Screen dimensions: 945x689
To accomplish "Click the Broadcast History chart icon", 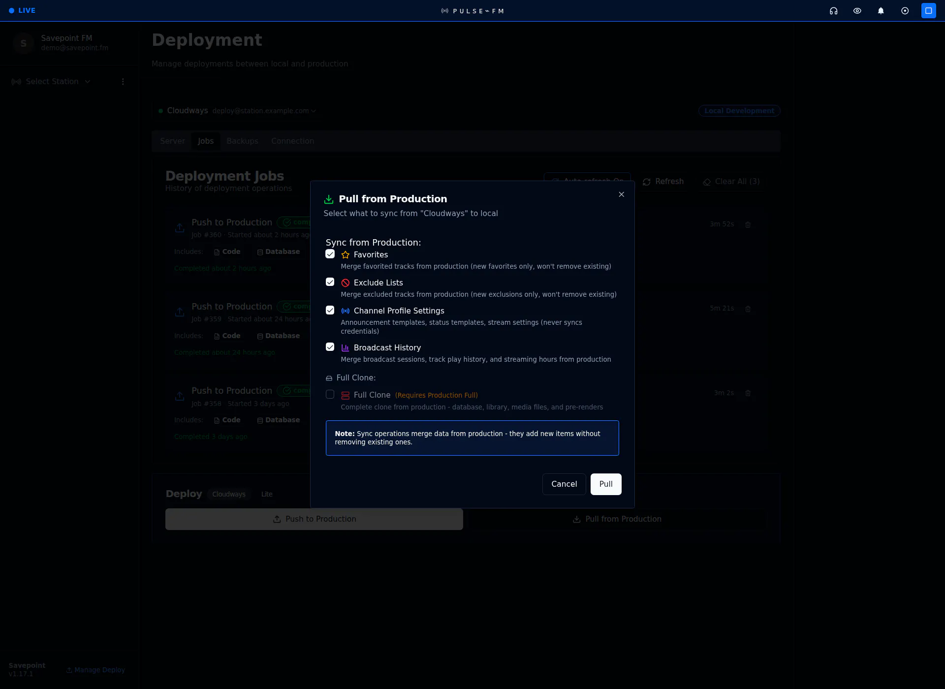I will (345, 348).
